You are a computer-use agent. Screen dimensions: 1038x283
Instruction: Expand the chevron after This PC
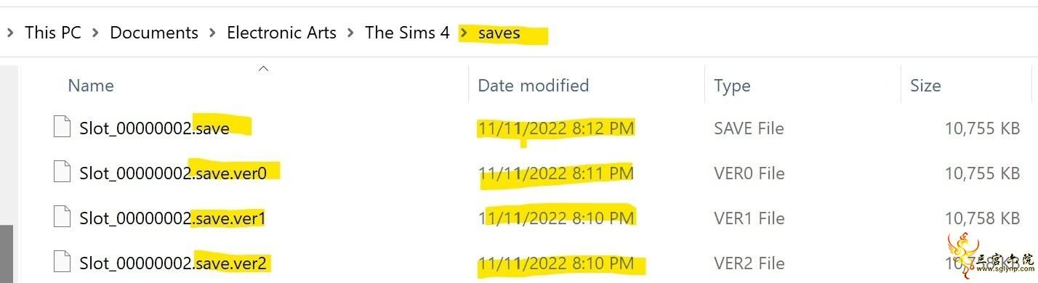(96, 33)
